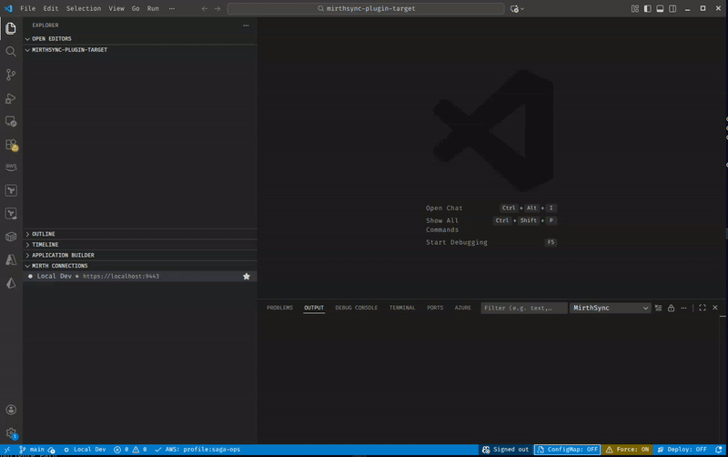Open notifications bell in status bar
The image size is (728, 457).
pos(719,450)
